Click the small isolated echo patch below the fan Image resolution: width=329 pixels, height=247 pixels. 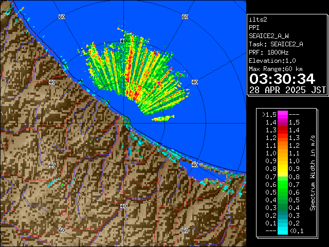[x=163, y=118]
